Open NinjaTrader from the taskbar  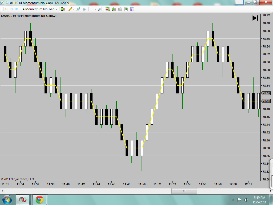click(23, 200)
